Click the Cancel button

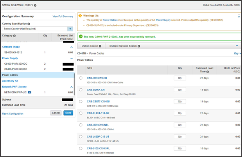click(56, 113)
